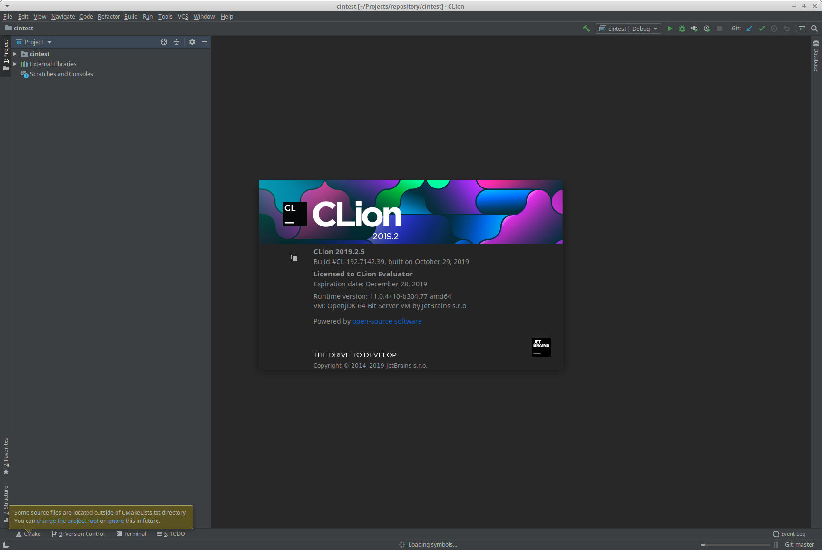Open the Code menu
Viewport: 822px width, 550px height.
tap(86, 17)
